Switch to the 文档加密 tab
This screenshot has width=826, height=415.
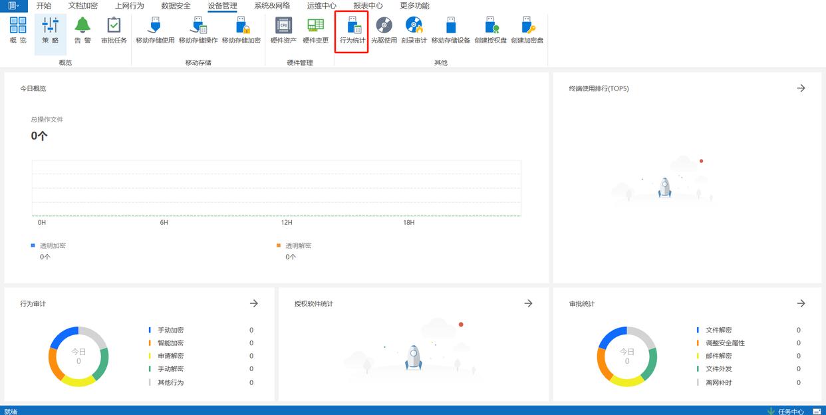82,5
